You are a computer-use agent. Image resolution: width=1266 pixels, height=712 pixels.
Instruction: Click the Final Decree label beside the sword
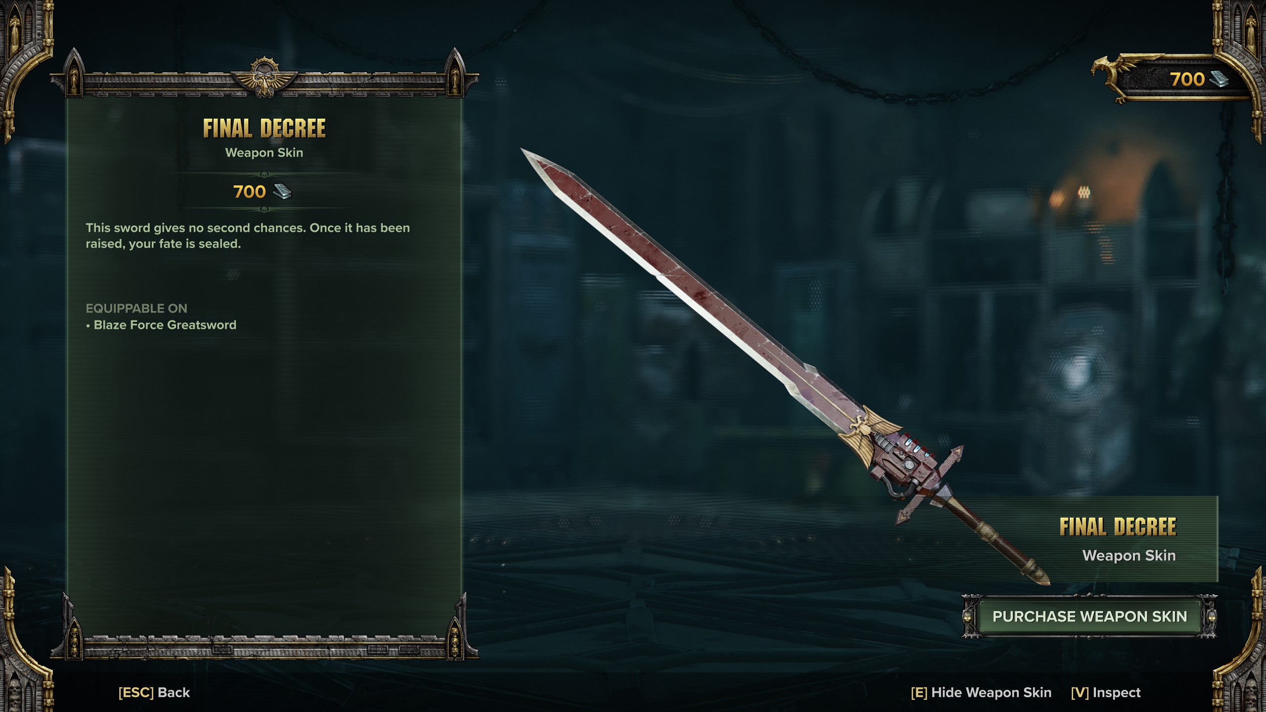click(1118, 527)
